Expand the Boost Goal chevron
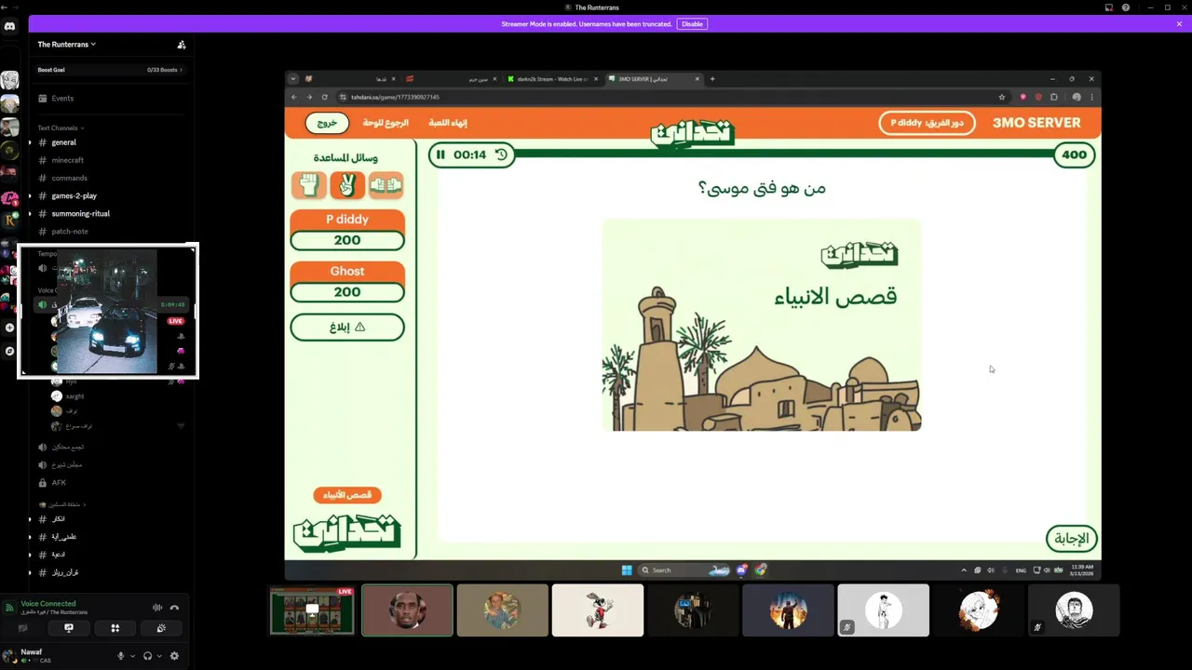 tap(181, 70)
